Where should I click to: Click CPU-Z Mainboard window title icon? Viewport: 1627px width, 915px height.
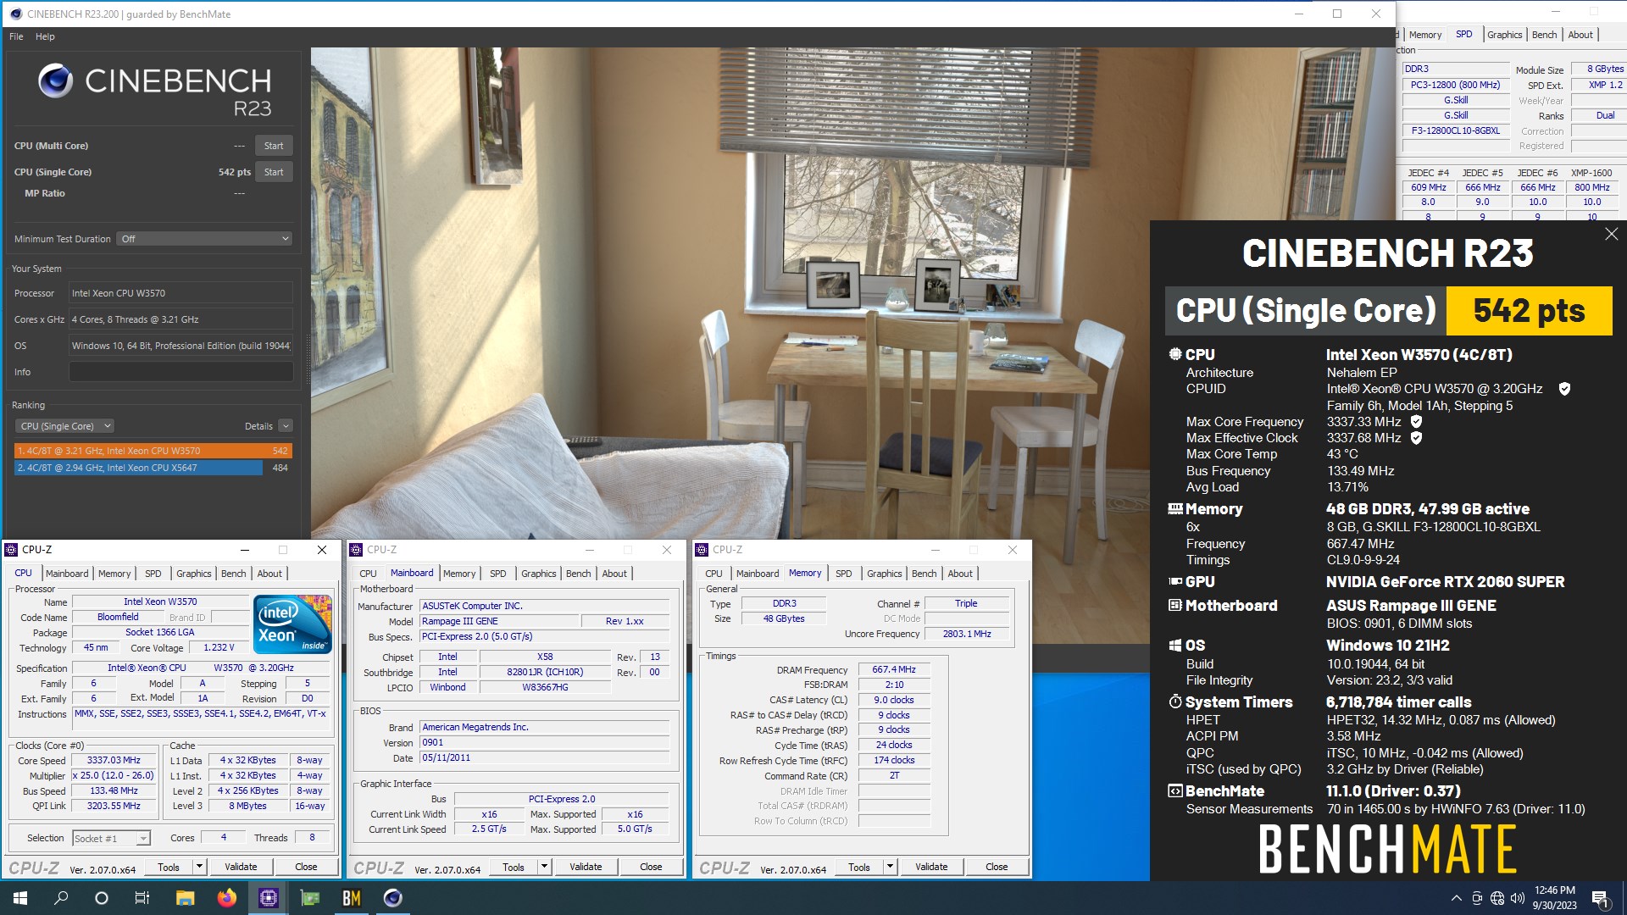[x=357, y=550]
